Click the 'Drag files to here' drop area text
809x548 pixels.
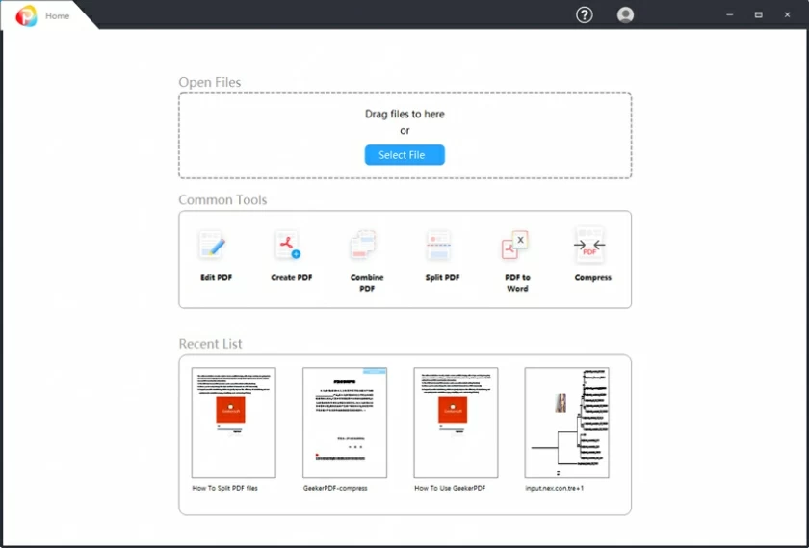(x=404, y=114)
